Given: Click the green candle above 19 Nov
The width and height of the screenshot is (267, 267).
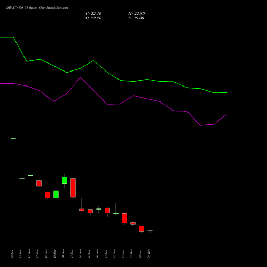Looking at the screenshot, I should coord(56,194).
